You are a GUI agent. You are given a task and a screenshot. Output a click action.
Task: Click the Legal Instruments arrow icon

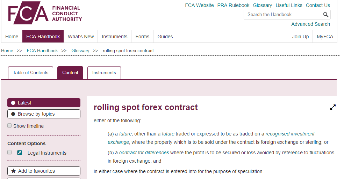click(20, 153)
